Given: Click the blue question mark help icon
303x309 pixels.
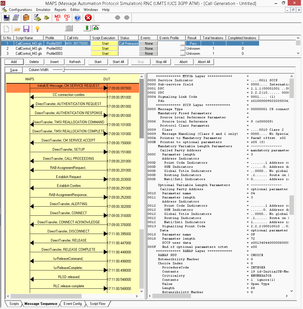Looking at the screenshot, I should [x=78, y=18].
